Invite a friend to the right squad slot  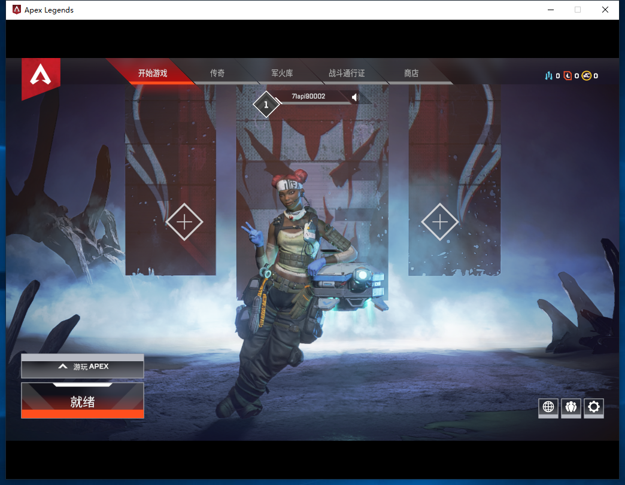[x=439, y=222]
